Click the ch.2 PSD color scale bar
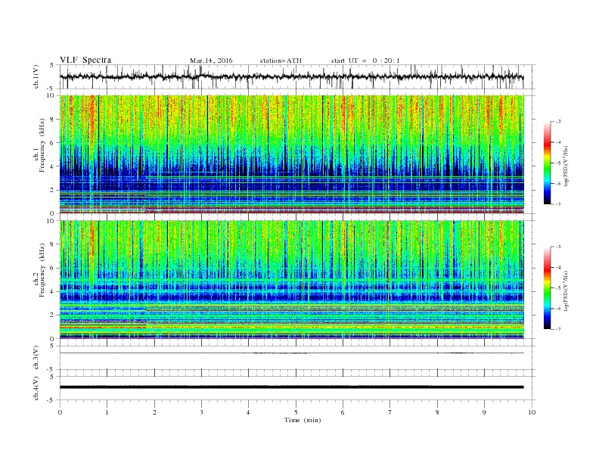 [548, 288]
